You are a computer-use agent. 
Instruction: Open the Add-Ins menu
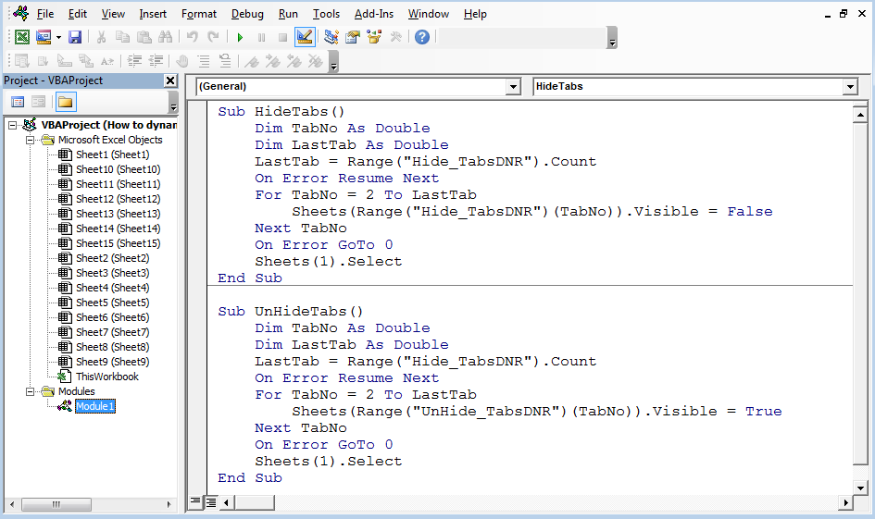click(374, 14)
